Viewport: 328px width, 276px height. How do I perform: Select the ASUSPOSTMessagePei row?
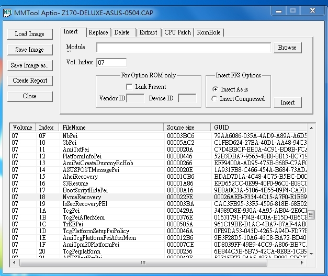159,170
